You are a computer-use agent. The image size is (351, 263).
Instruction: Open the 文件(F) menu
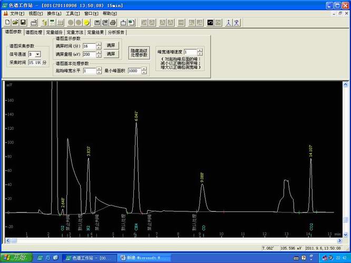(17, 14)
